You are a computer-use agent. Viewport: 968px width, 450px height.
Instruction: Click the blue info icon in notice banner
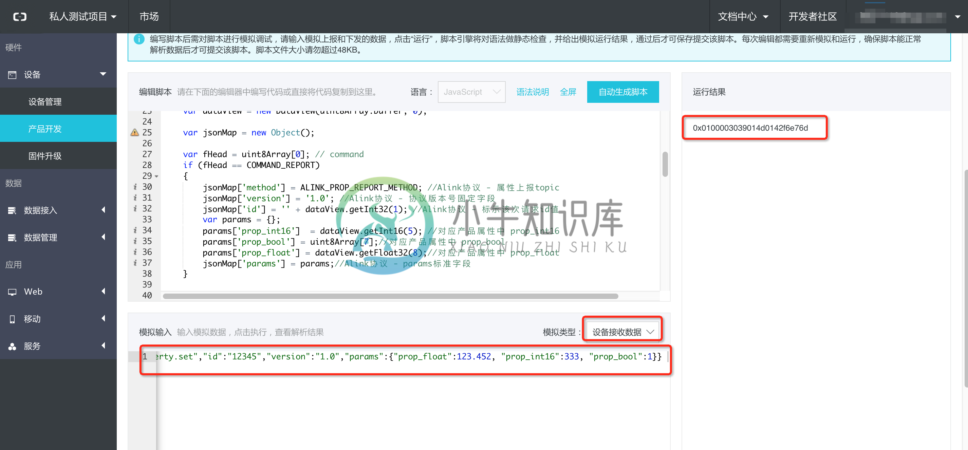[x=139, y=39]
